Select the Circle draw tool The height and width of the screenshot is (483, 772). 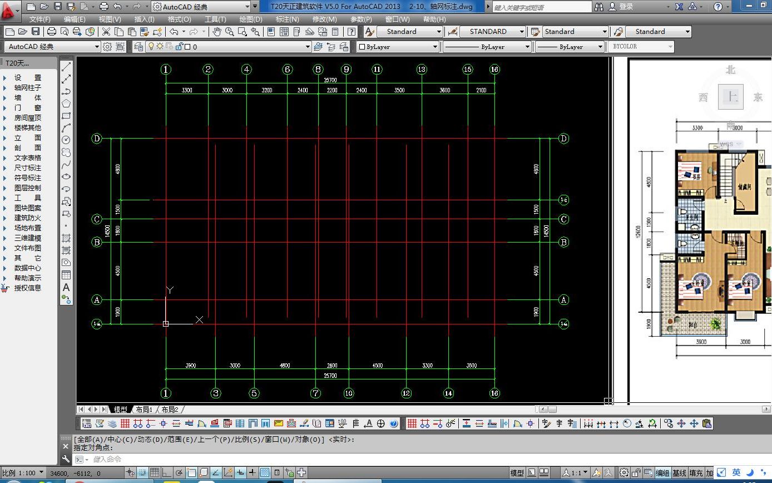pyautogui.click(x=66, y=140)
